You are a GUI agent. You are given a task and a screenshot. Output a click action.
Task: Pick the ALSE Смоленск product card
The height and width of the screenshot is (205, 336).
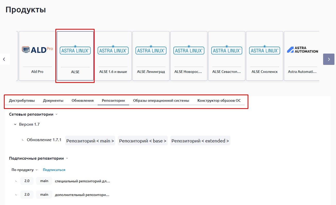(x=265, y=56)
